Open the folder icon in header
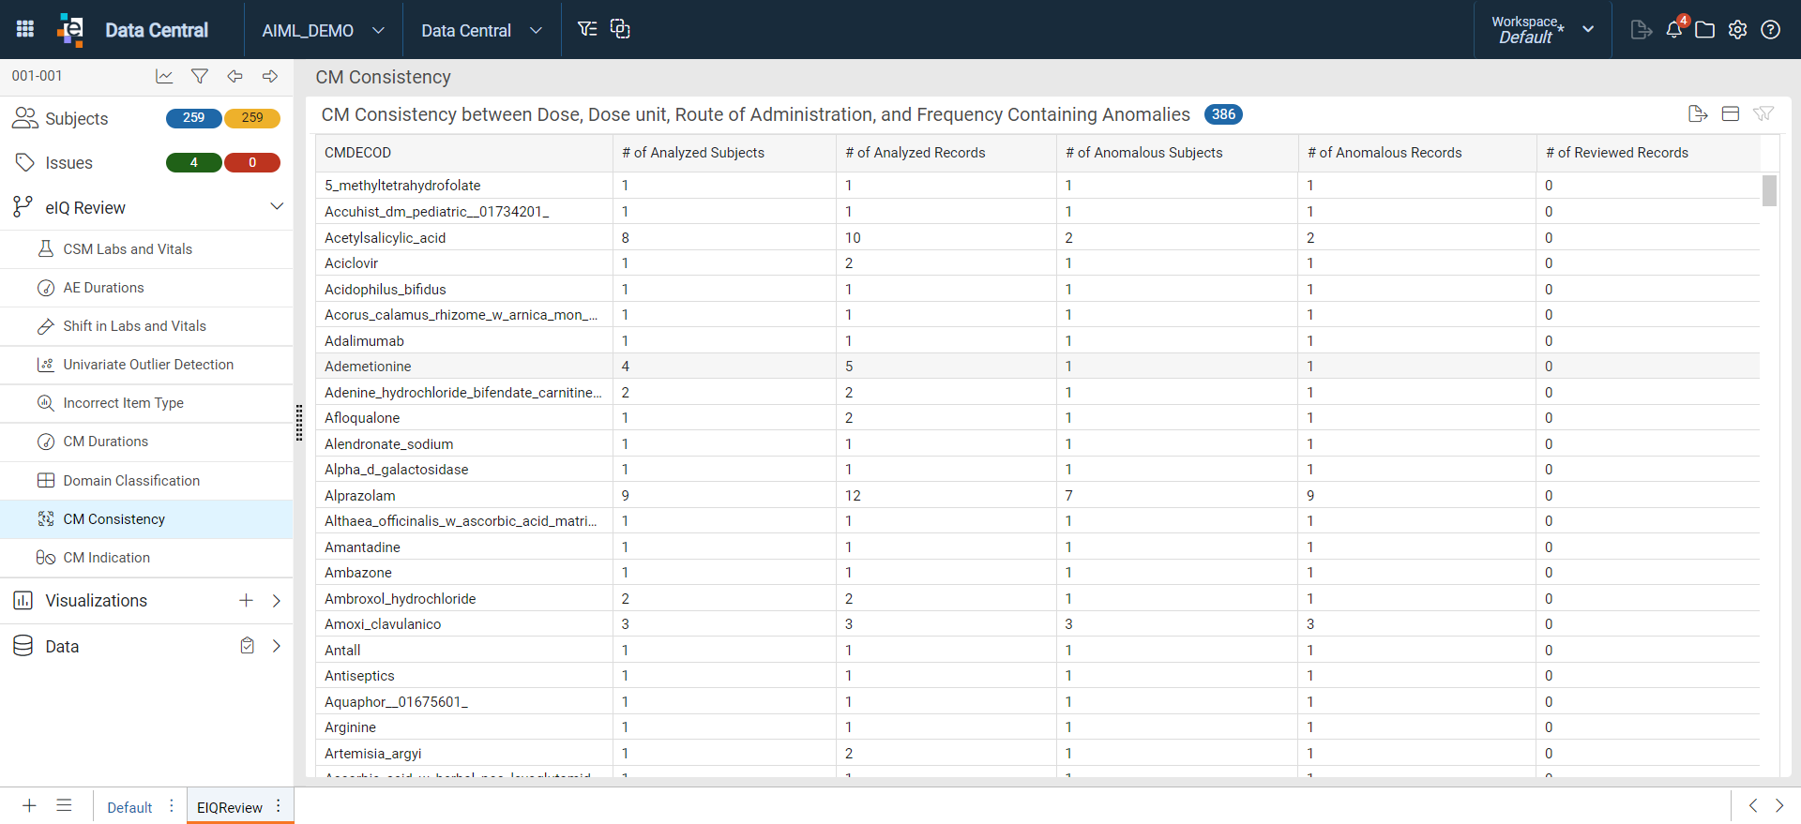 (x=1705, y=30)
